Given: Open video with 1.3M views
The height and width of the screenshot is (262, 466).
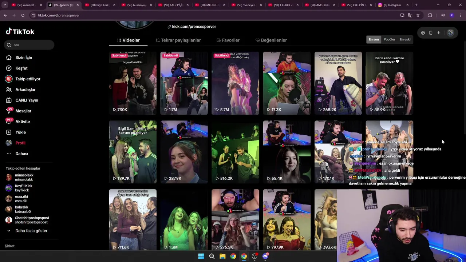Looking at the screenshot, I should point(184,219).
